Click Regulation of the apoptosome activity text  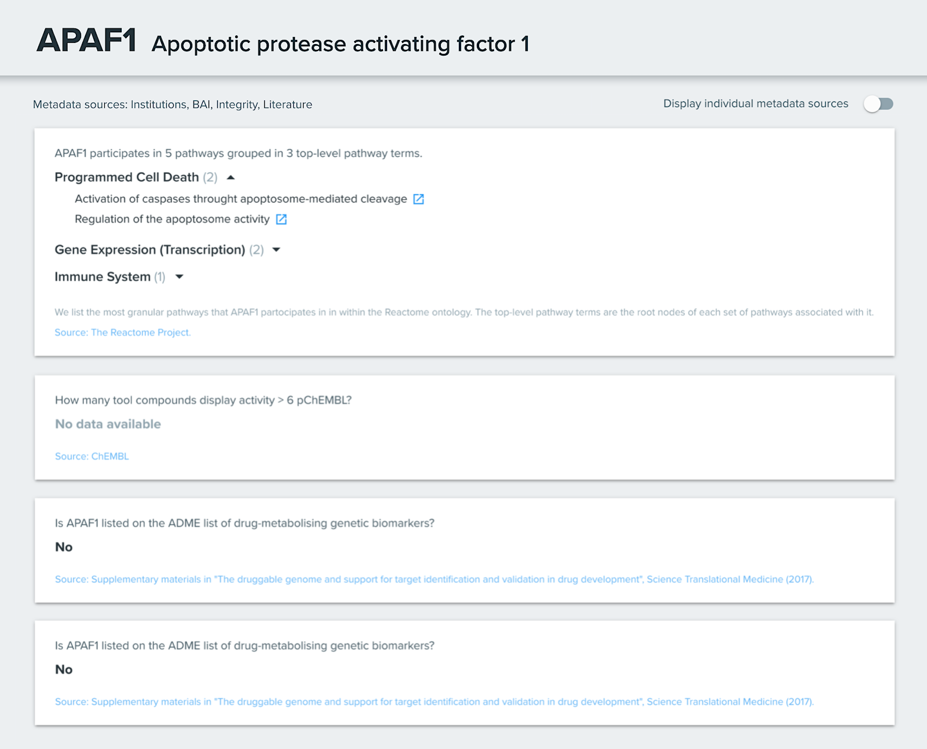click(x=172, y=219)
